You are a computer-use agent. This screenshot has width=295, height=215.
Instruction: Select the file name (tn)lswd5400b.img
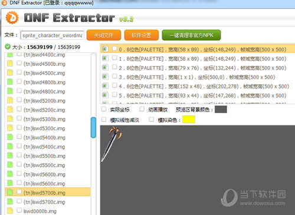(44, 138)
